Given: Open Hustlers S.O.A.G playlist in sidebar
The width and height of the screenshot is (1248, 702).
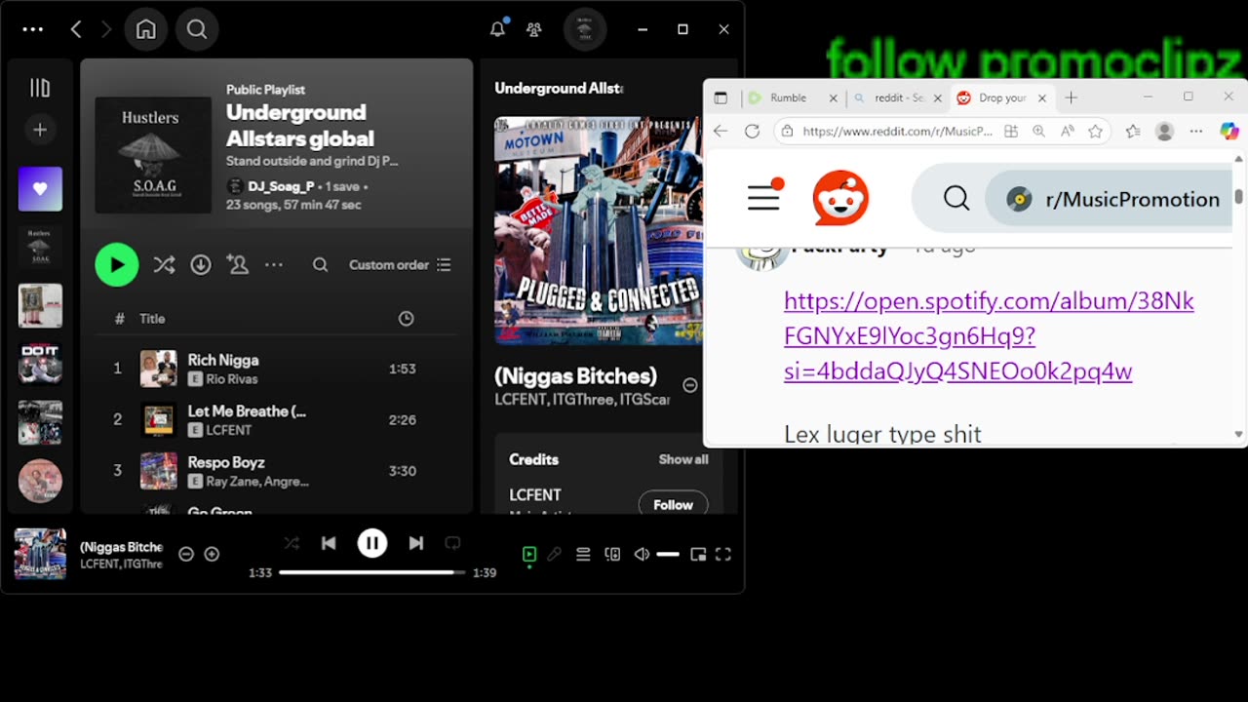Looking at the screenshot, I should coord(40,248).
